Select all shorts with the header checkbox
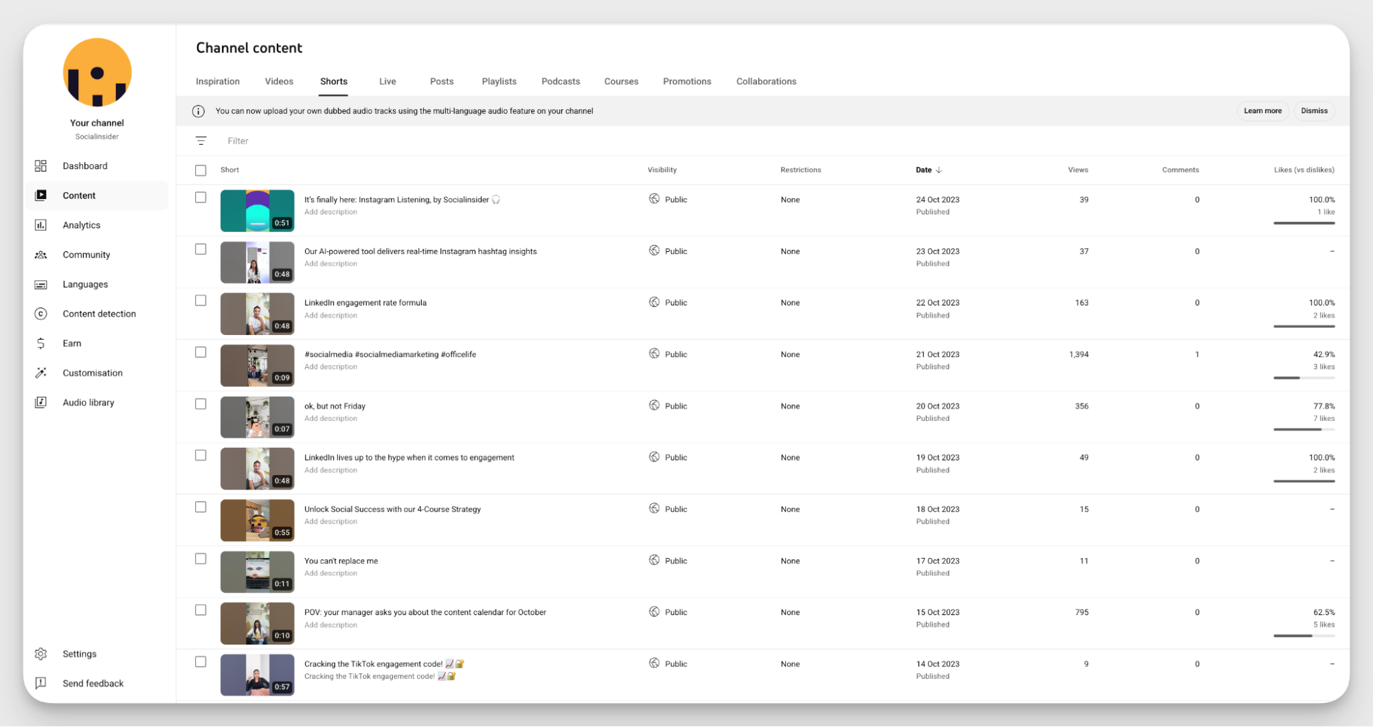This screenshot has height=727, width=1373. (201, 170)
